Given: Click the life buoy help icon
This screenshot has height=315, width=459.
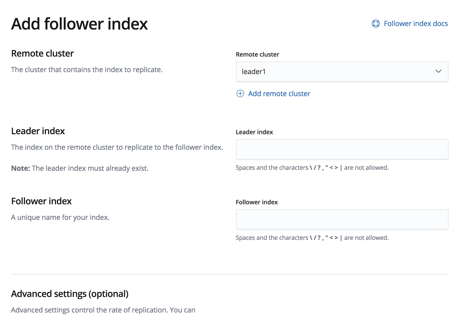Looking at the screenshot, I should point(376,23).
